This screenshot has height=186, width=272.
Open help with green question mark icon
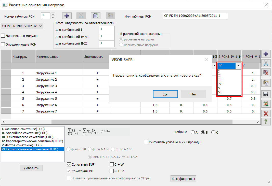[266, 122]
